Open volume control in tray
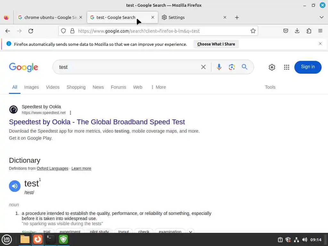Screen dimensions: 328x246 [x=305, y=240]
